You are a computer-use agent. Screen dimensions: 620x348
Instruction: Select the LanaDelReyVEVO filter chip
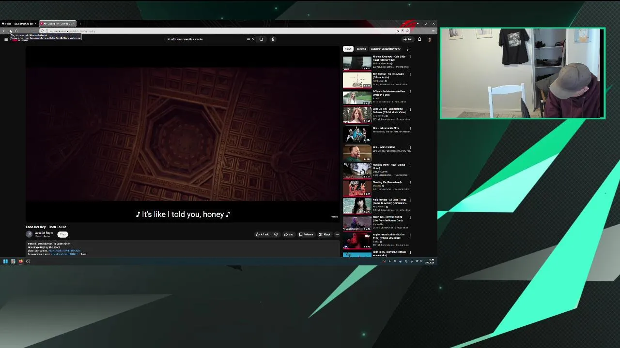[386, 49]
